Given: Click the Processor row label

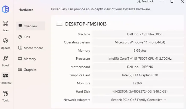Looking at the screenshot, I should point(83,59).
